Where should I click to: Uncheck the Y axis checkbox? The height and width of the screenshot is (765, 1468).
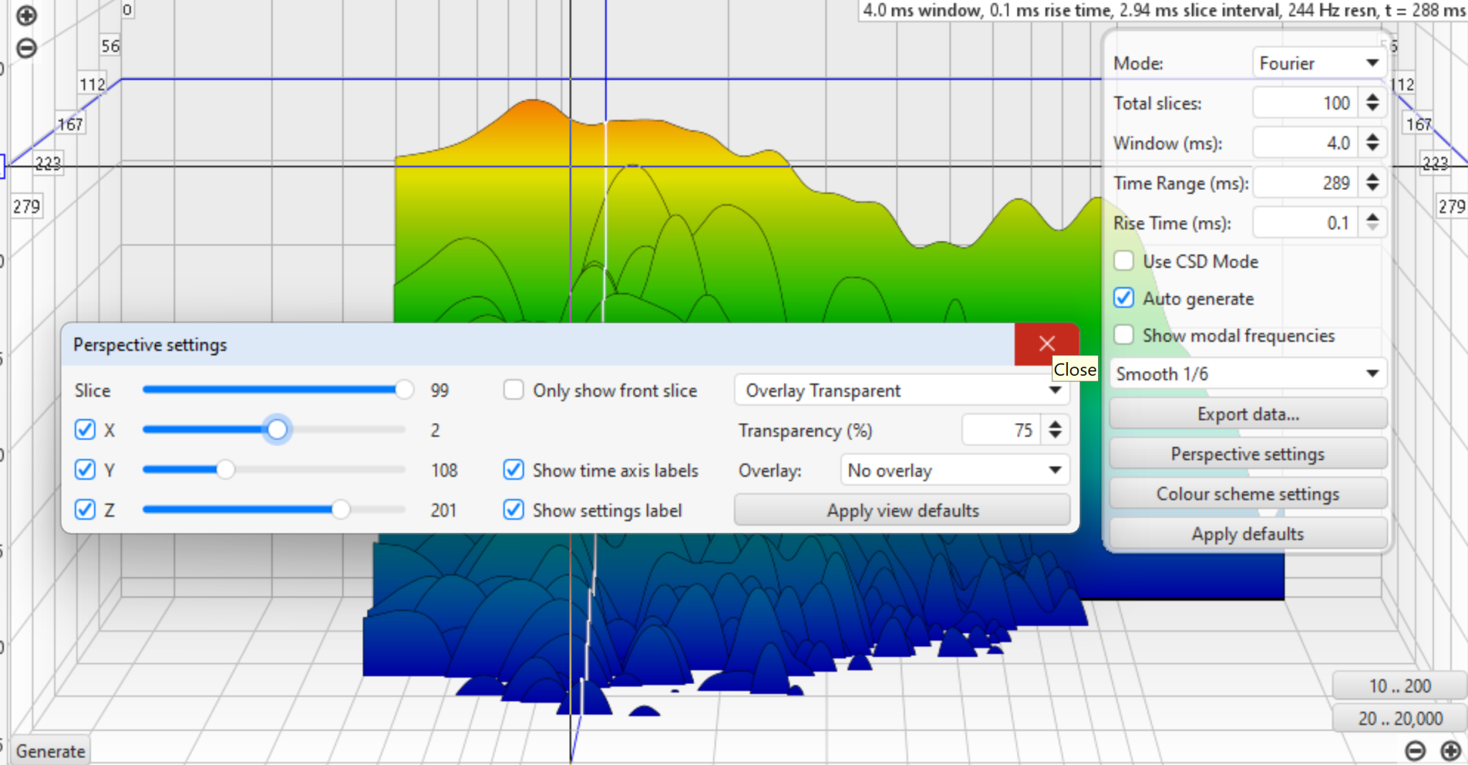click(85, 470)
